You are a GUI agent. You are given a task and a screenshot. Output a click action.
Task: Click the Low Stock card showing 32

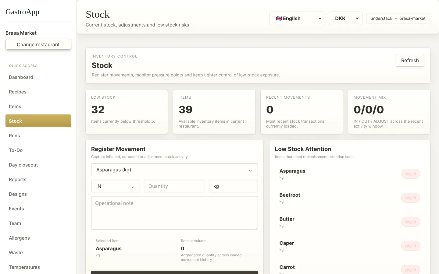(x=127, y=111)
